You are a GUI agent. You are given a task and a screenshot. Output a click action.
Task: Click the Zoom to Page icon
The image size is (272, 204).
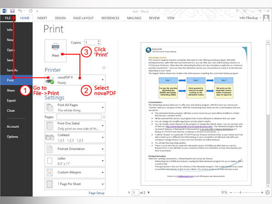[x=267, y=192]
